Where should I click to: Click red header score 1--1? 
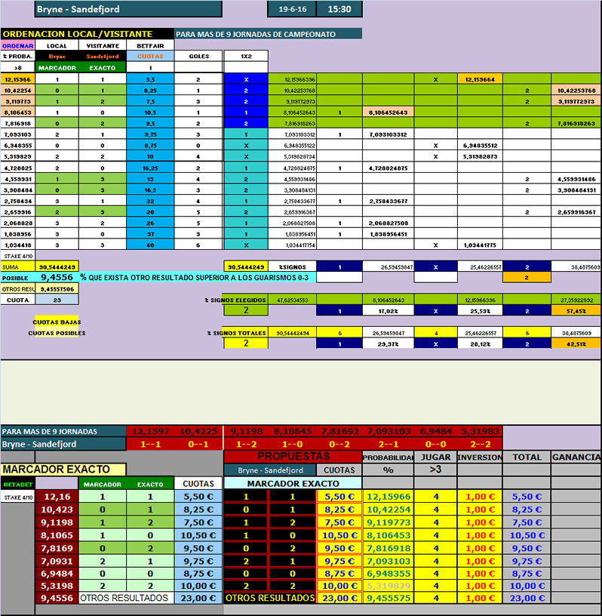pos(150,444)
